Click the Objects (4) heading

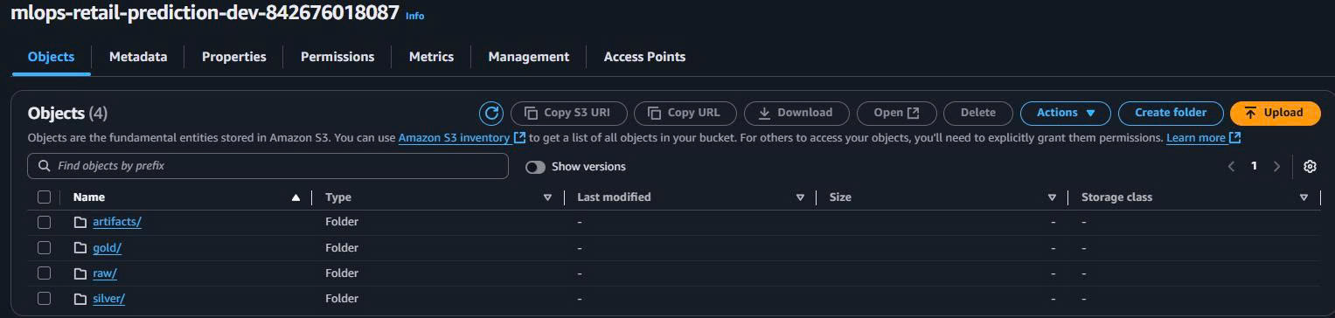tap(67, 114)
